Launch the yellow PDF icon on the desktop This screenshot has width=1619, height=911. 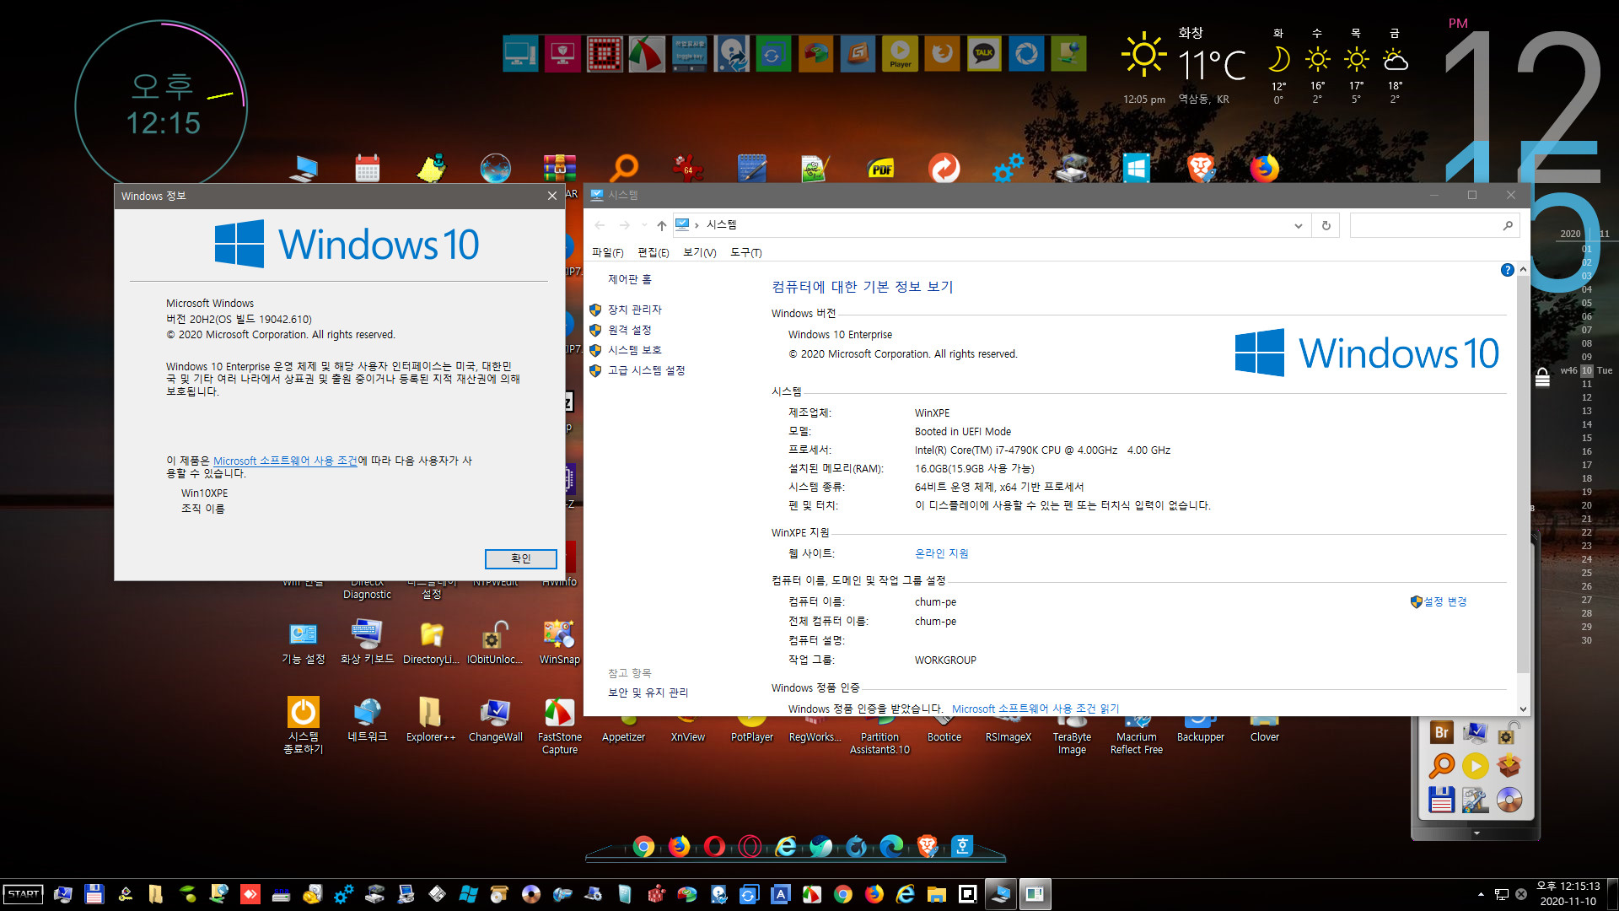click(x=880, y=168)
